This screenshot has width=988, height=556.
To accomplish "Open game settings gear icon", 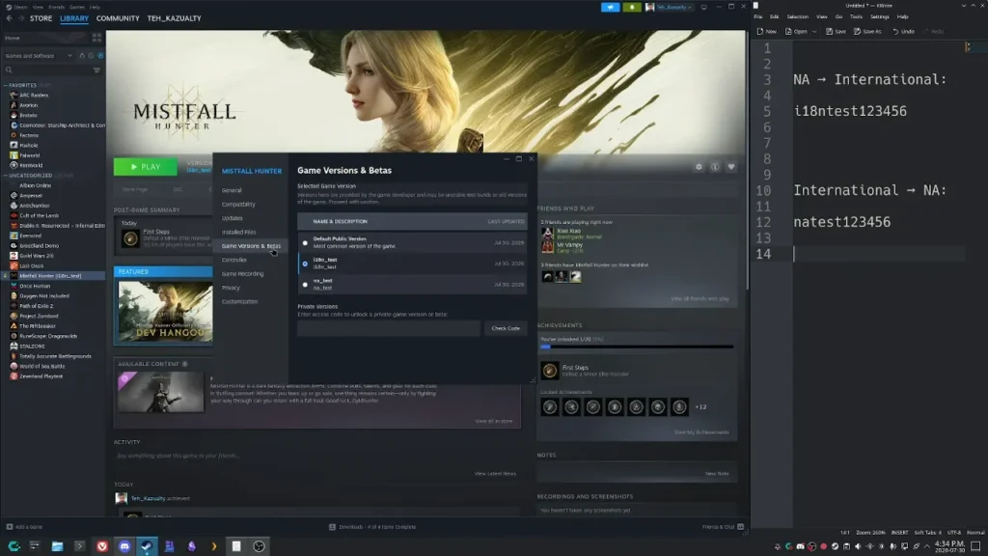I will point(699,167).
